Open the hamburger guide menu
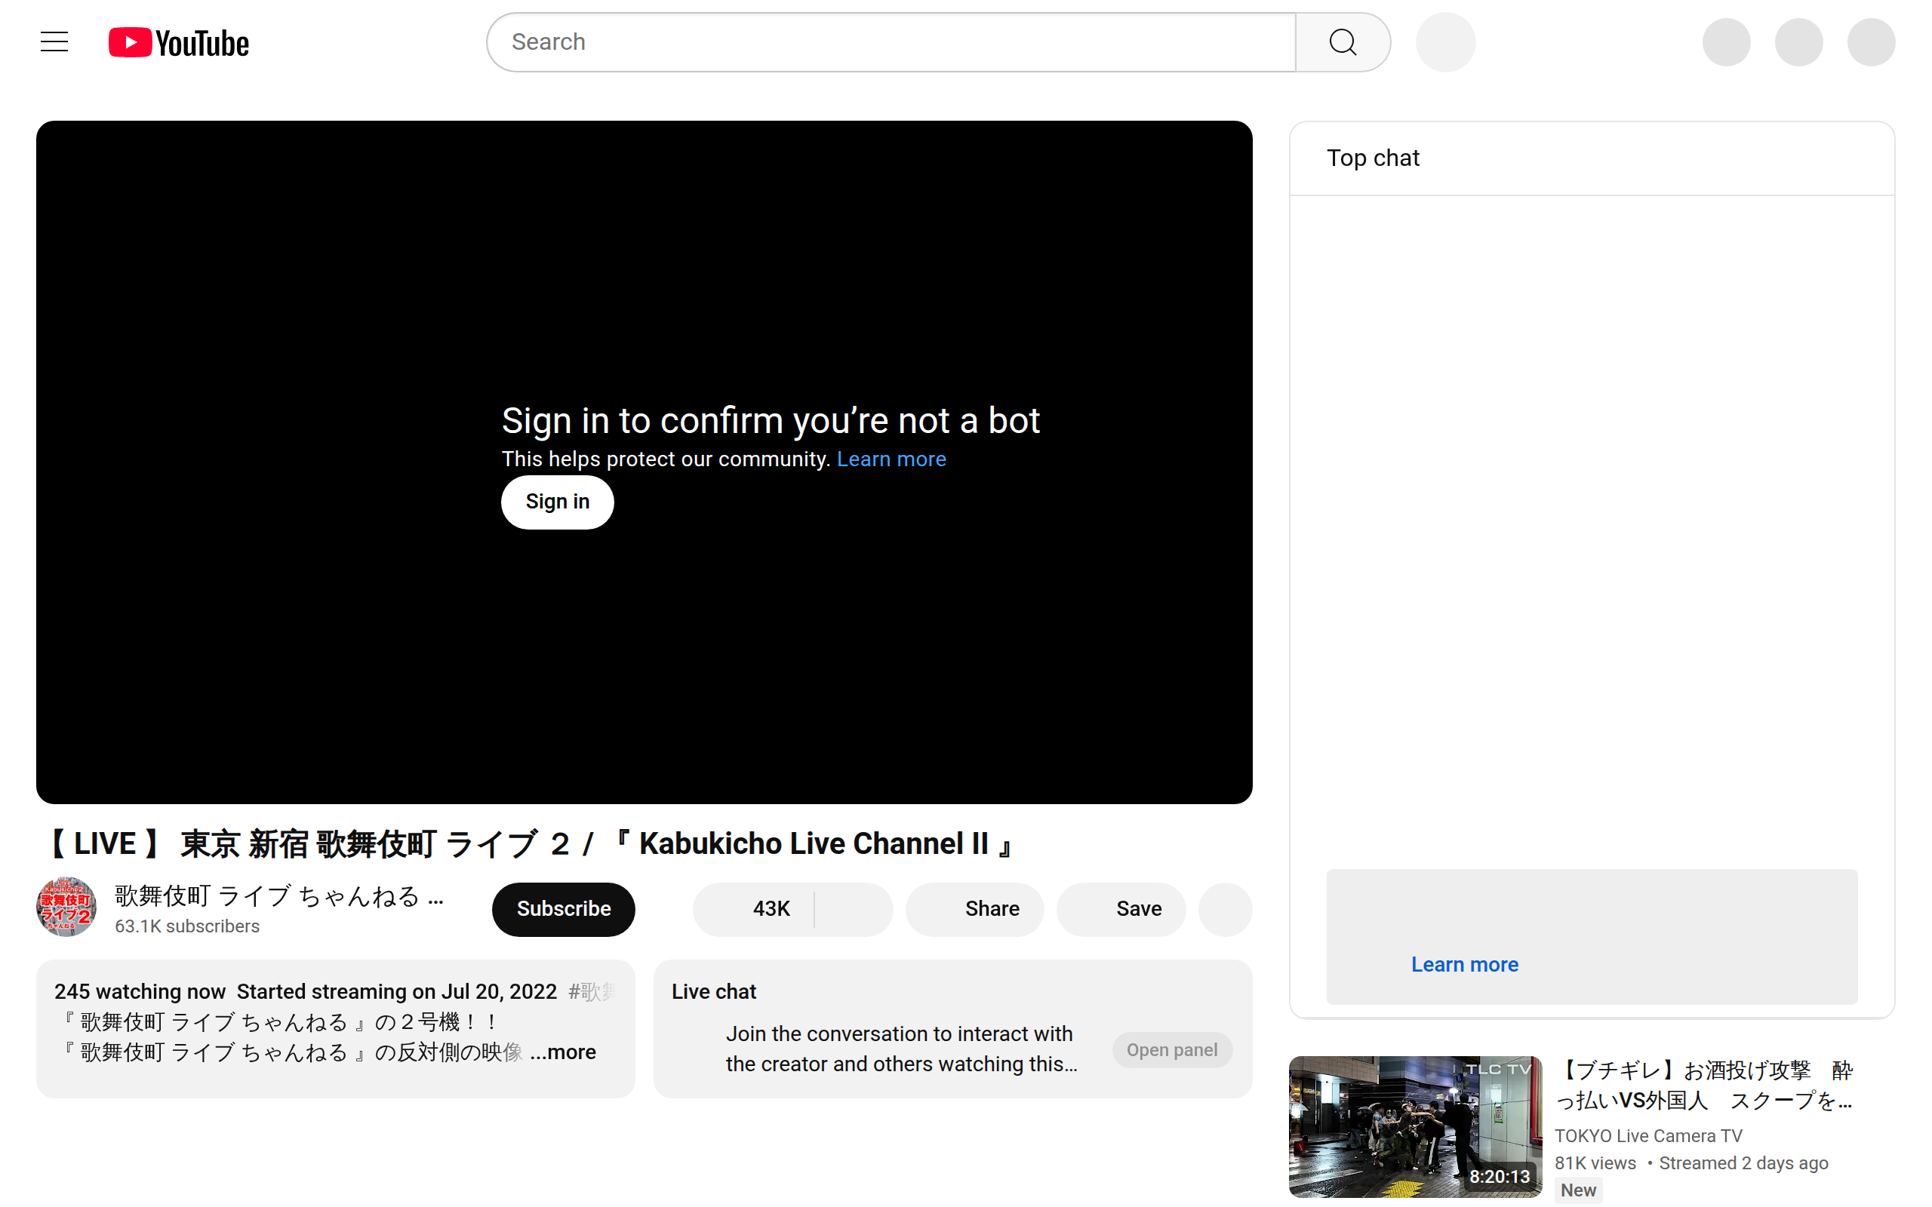The height and width of the screenshot is (1207, 1932). (x=54, y=42)
